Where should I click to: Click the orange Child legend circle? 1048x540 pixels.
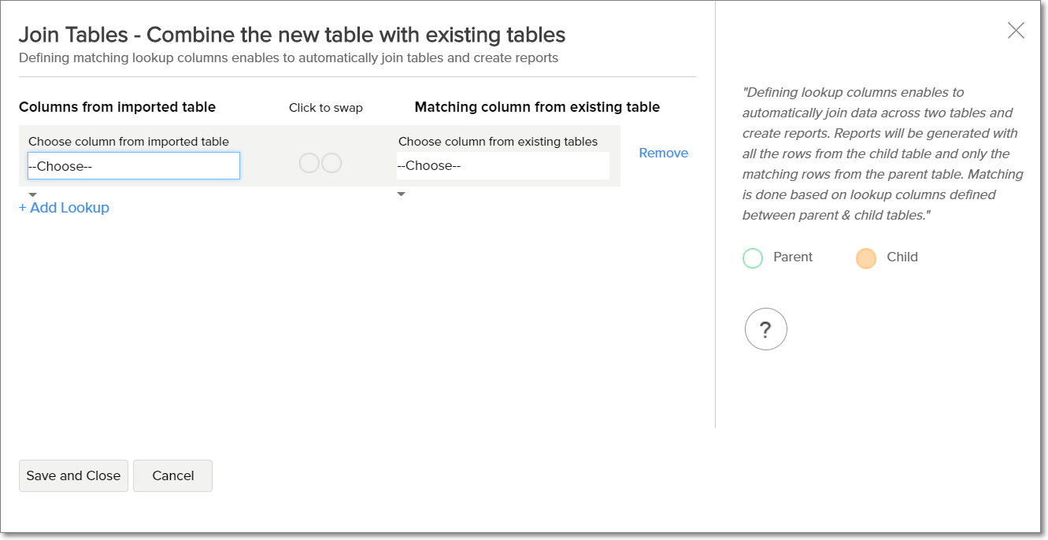tap(865, 258)
